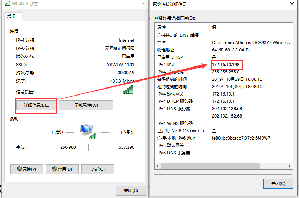Click the right arrow of horizontal scrollbar
This screenshot has height=198, width=299.
[290, 167]
